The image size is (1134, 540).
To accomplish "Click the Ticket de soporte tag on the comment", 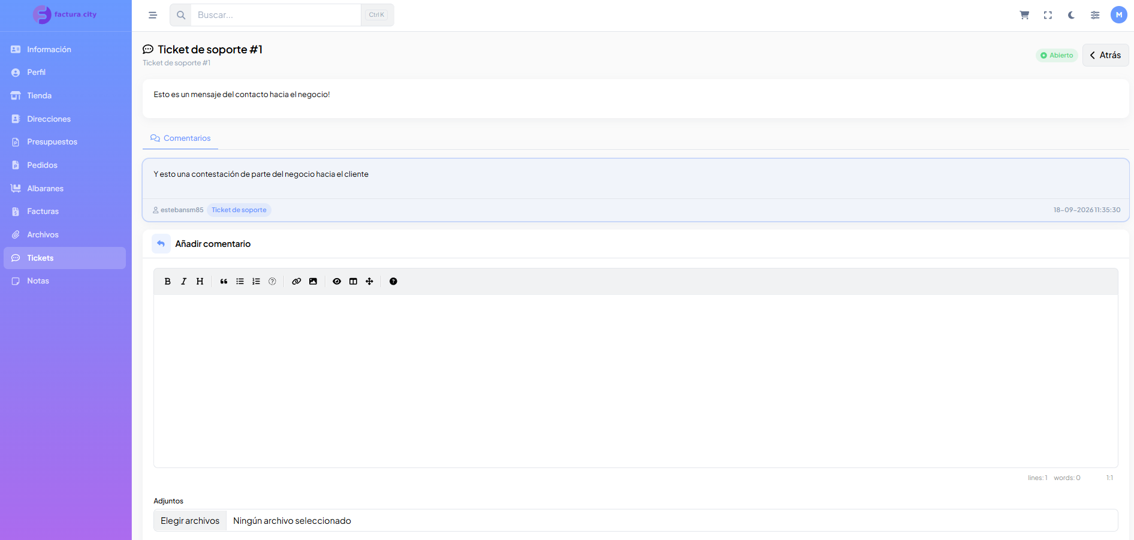I will [x=239, y=210].
